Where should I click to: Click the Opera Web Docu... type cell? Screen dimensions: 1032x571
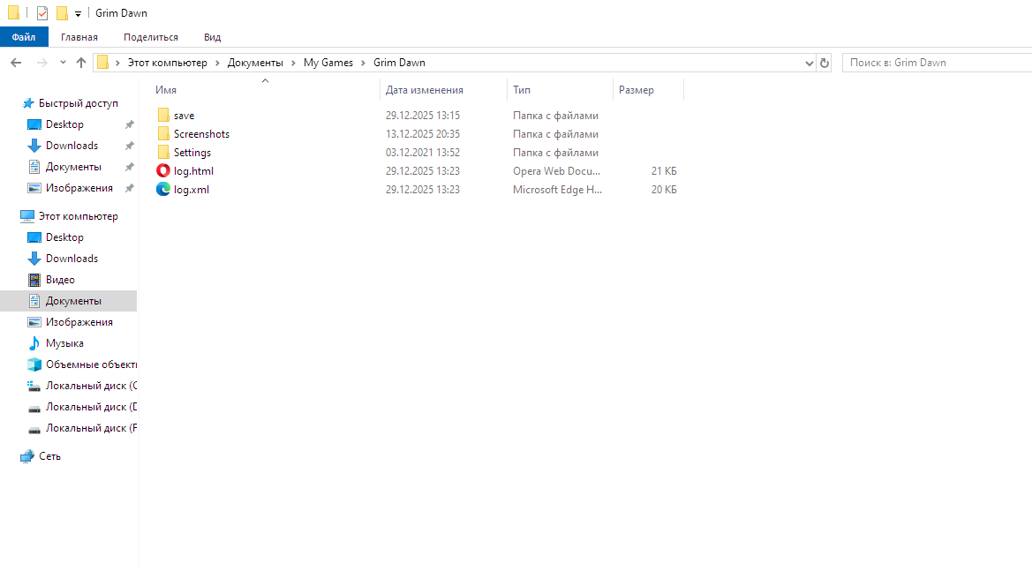pos(557,171)
